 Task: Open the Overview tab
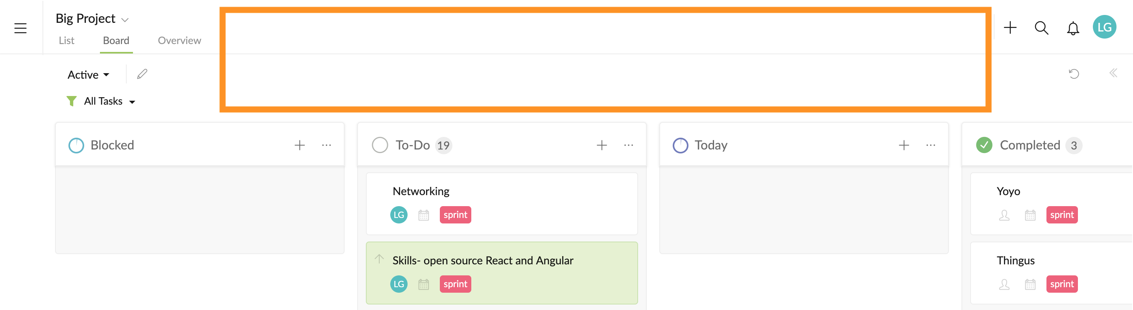179,41
